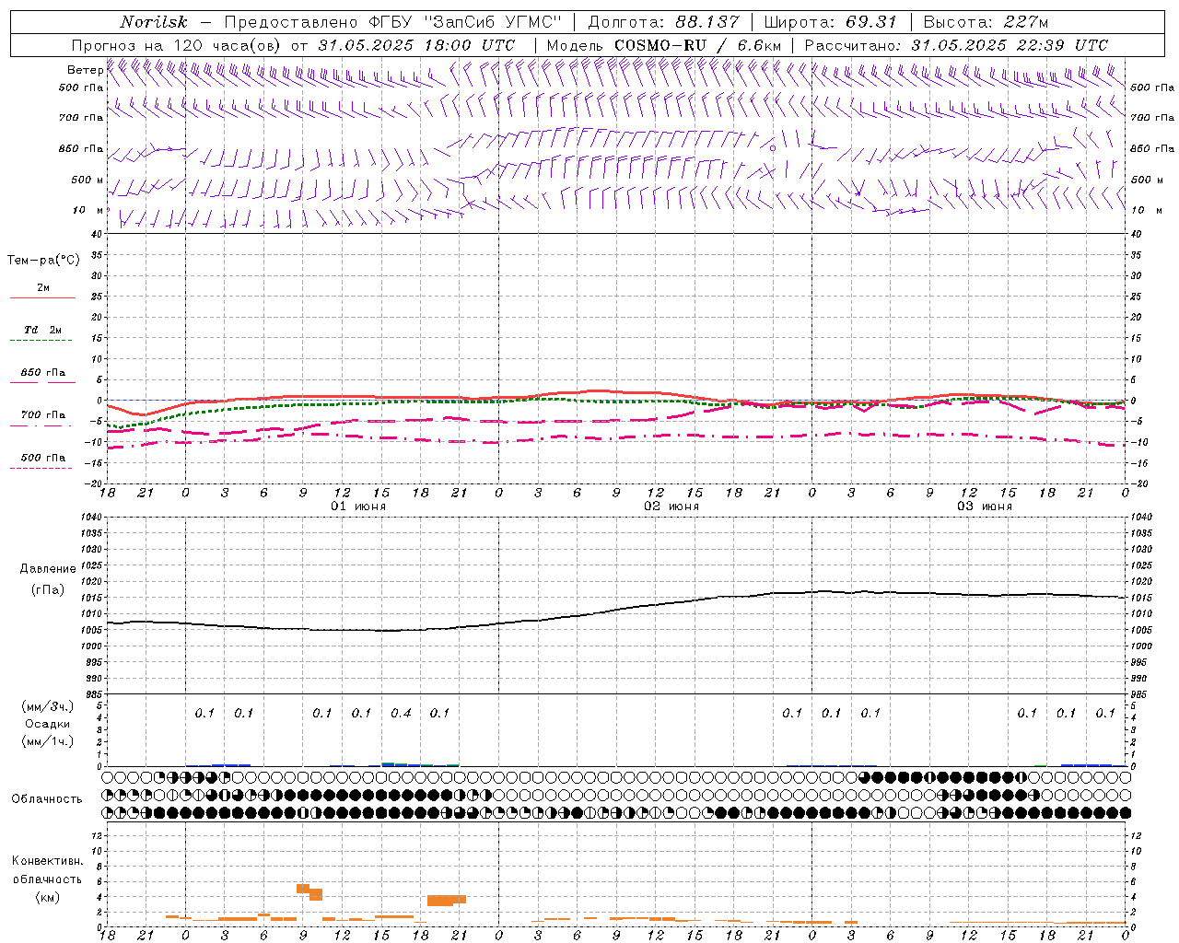Click the '0.4' precipitation amount value
This screenshot has height=943, width=1179.
point(401,713)
